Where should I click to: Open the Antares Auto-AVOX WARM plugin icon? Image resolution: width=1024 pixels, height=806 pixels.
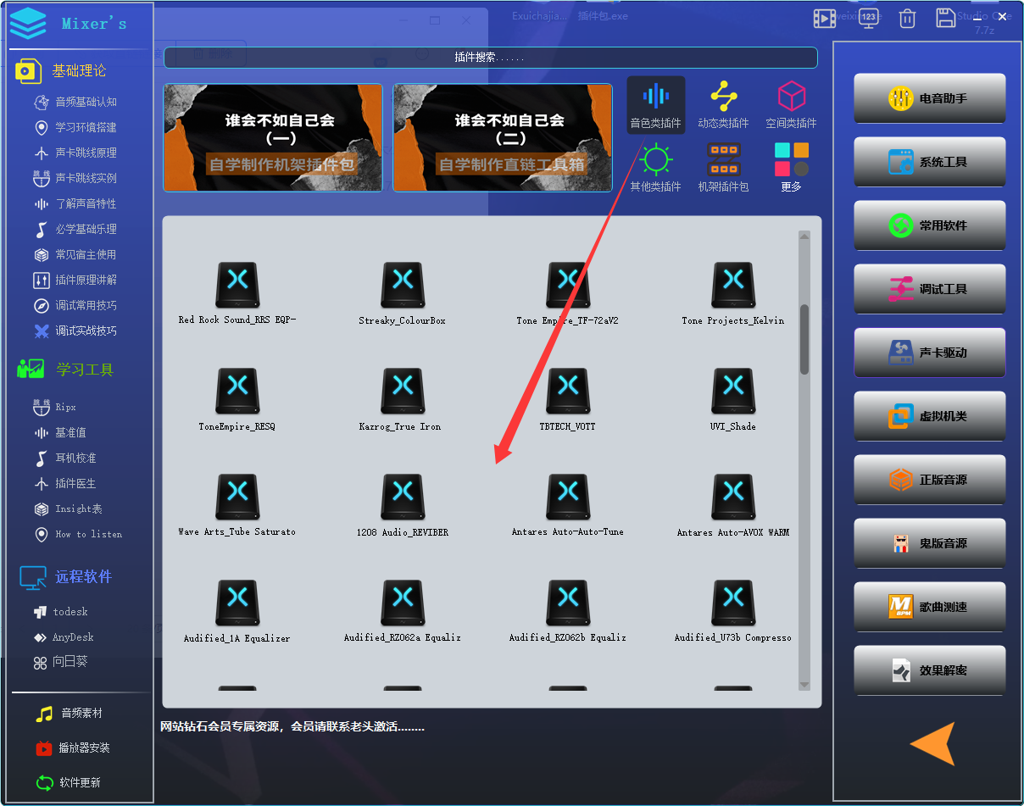(733, 497)
